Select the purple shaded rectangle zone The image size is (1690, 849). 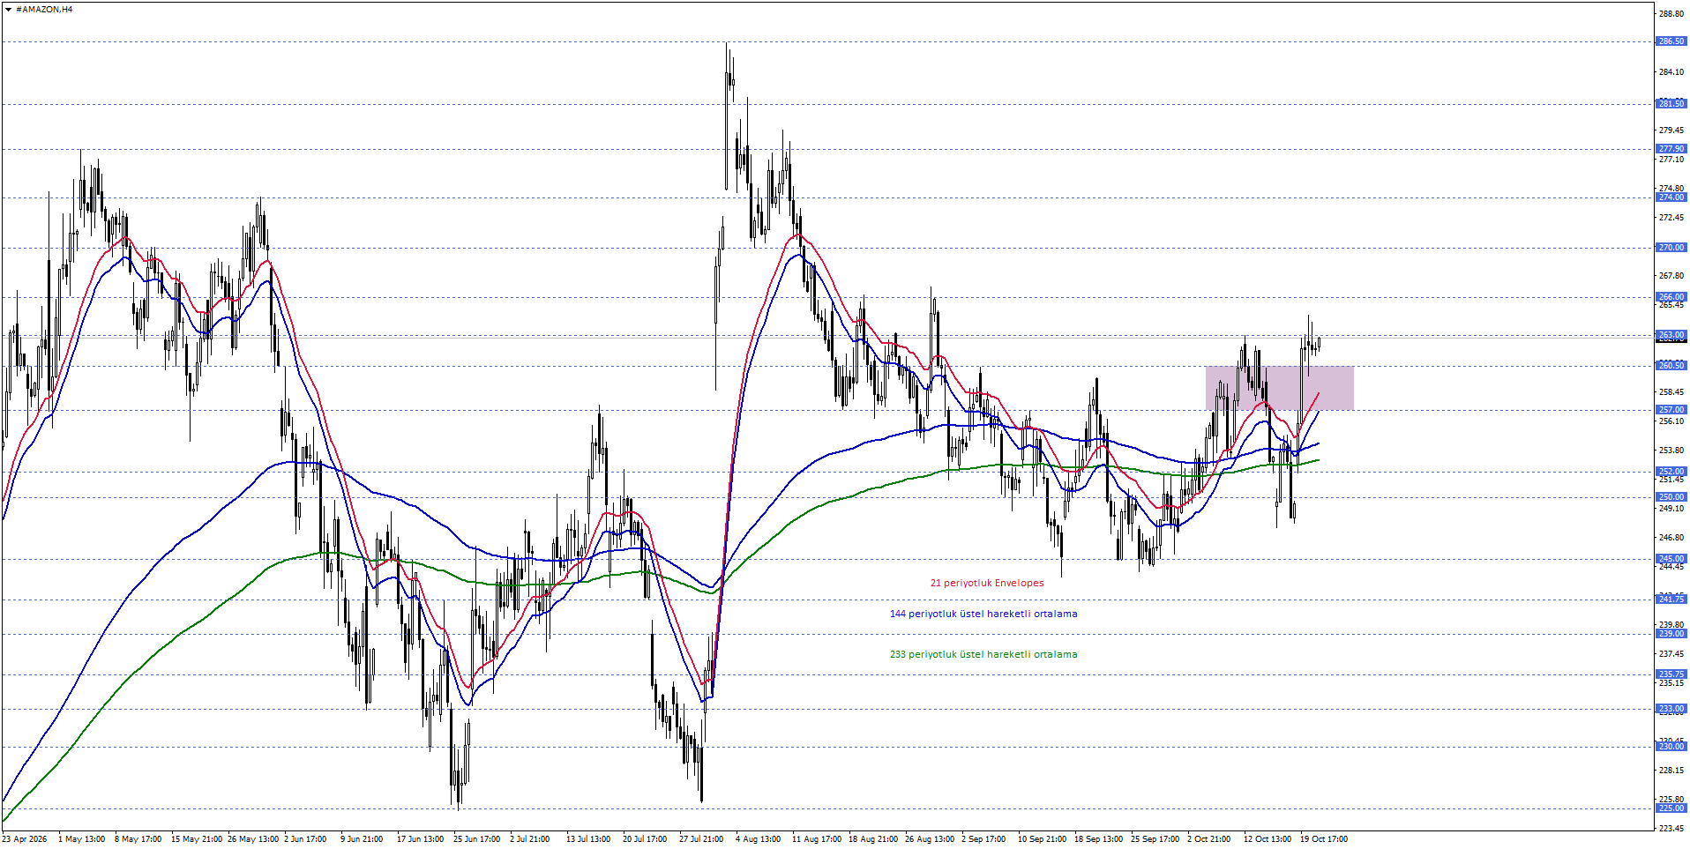tap(1279, 388)
